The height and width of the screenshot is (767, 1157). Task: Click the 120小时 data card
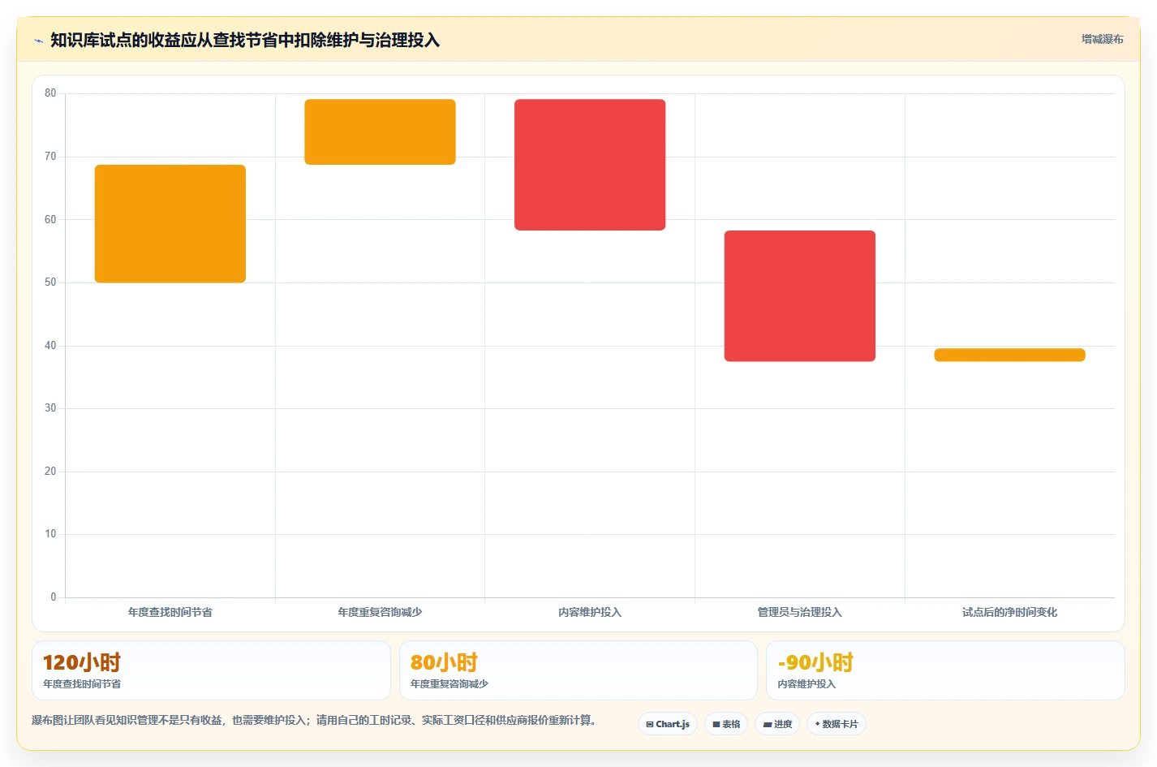click(211, 670)
